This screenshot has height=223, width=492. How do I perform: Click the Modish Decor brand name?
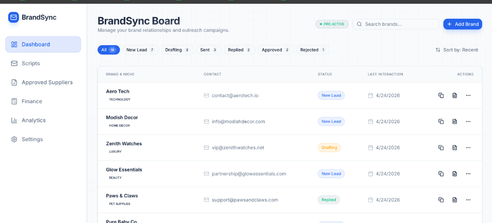[x=122, y=117]
